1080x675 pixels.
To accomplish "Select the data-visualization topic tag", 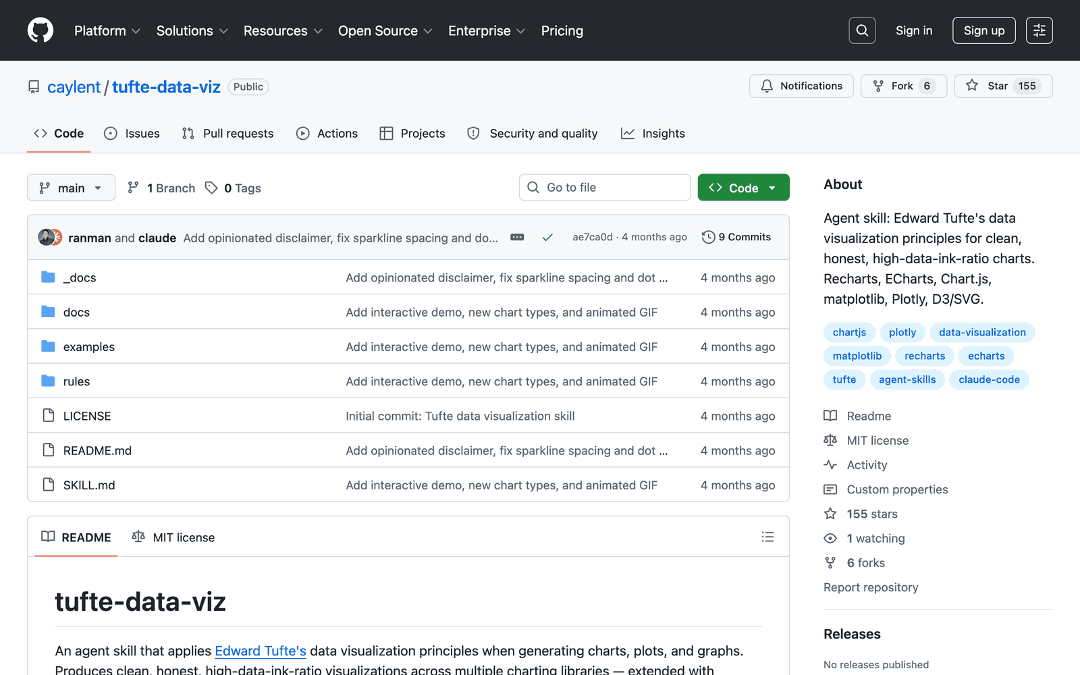I will tap(982, 332).
